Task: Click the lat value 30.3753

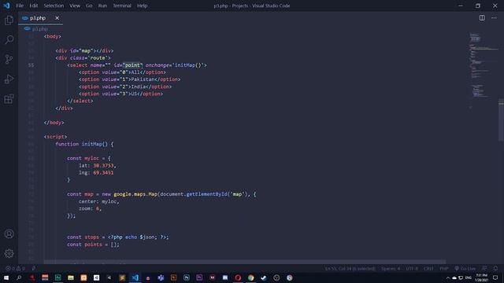Action: tap(103, 166)
